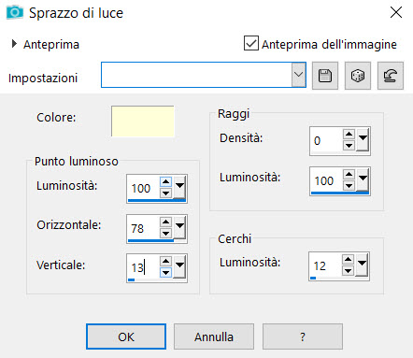Click the pale yellow Colore swatch
Viewport: 413px width, 358px height.
[143, 122]
